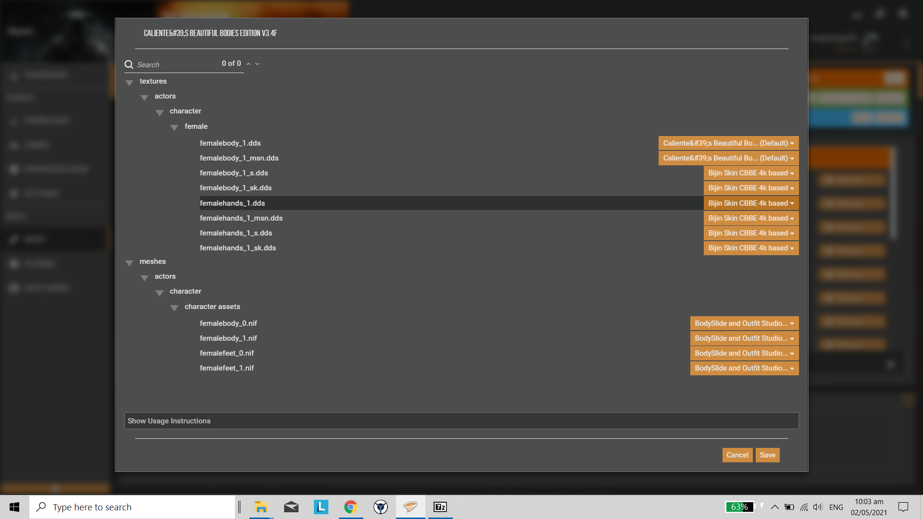Click the textures folder label
Image resolution: width=923 pixels, height=519 pixels.
click(x=153, y=81)
